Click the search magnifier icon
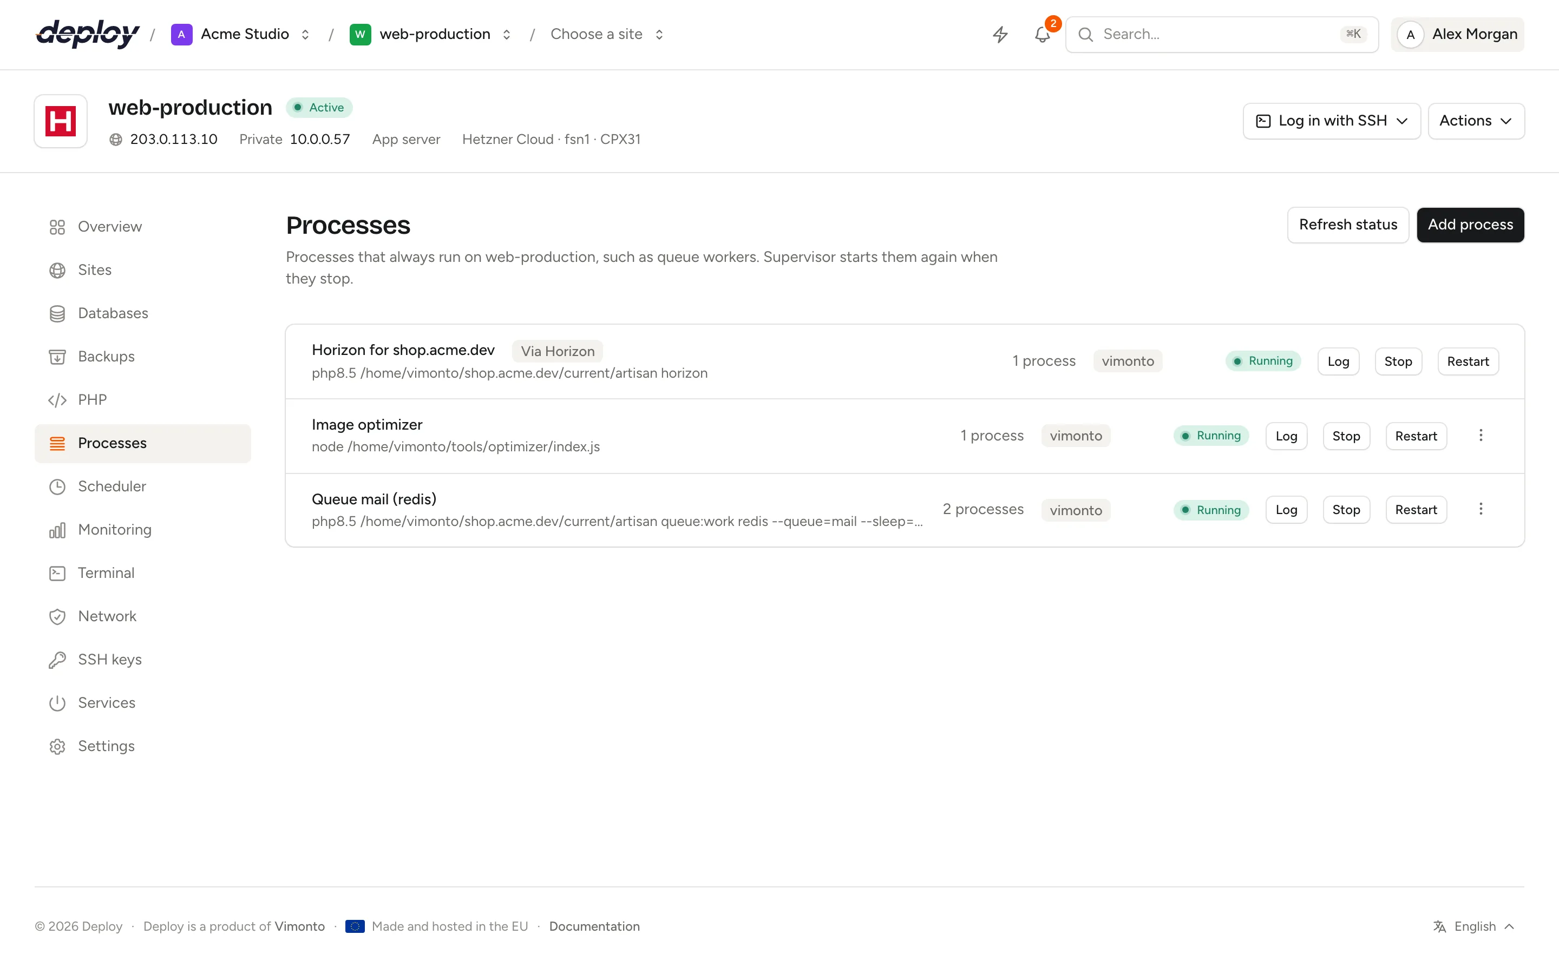1559x974 pixels. (1085, 34)
